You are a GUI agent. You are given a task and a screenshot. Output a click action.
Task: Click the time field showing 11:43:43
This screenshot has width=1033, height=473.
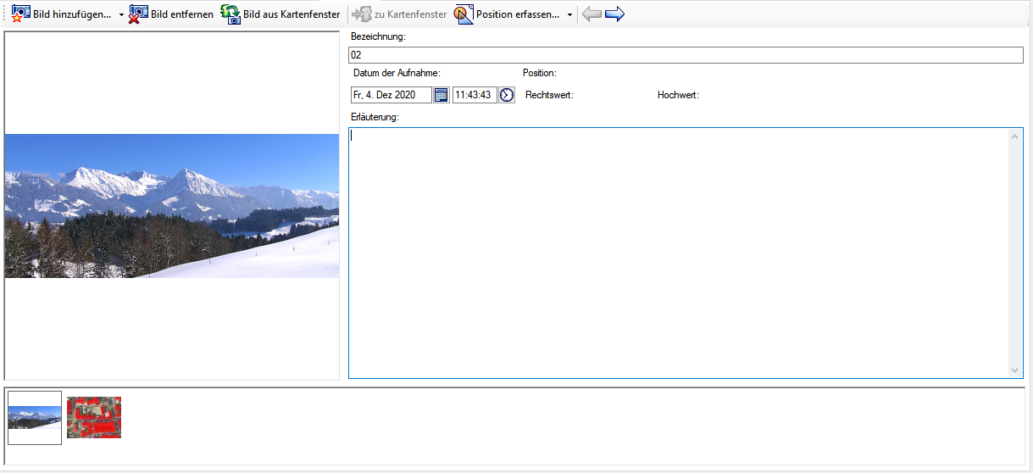pyautogui.click(x=474, y=95)
